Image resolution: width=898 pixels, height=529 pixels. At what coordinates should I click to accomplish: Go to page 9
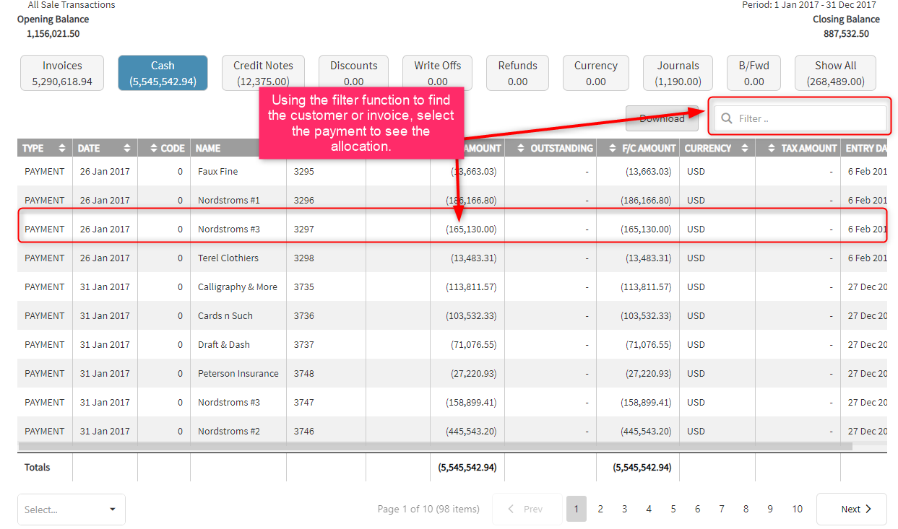coord(770,509)
